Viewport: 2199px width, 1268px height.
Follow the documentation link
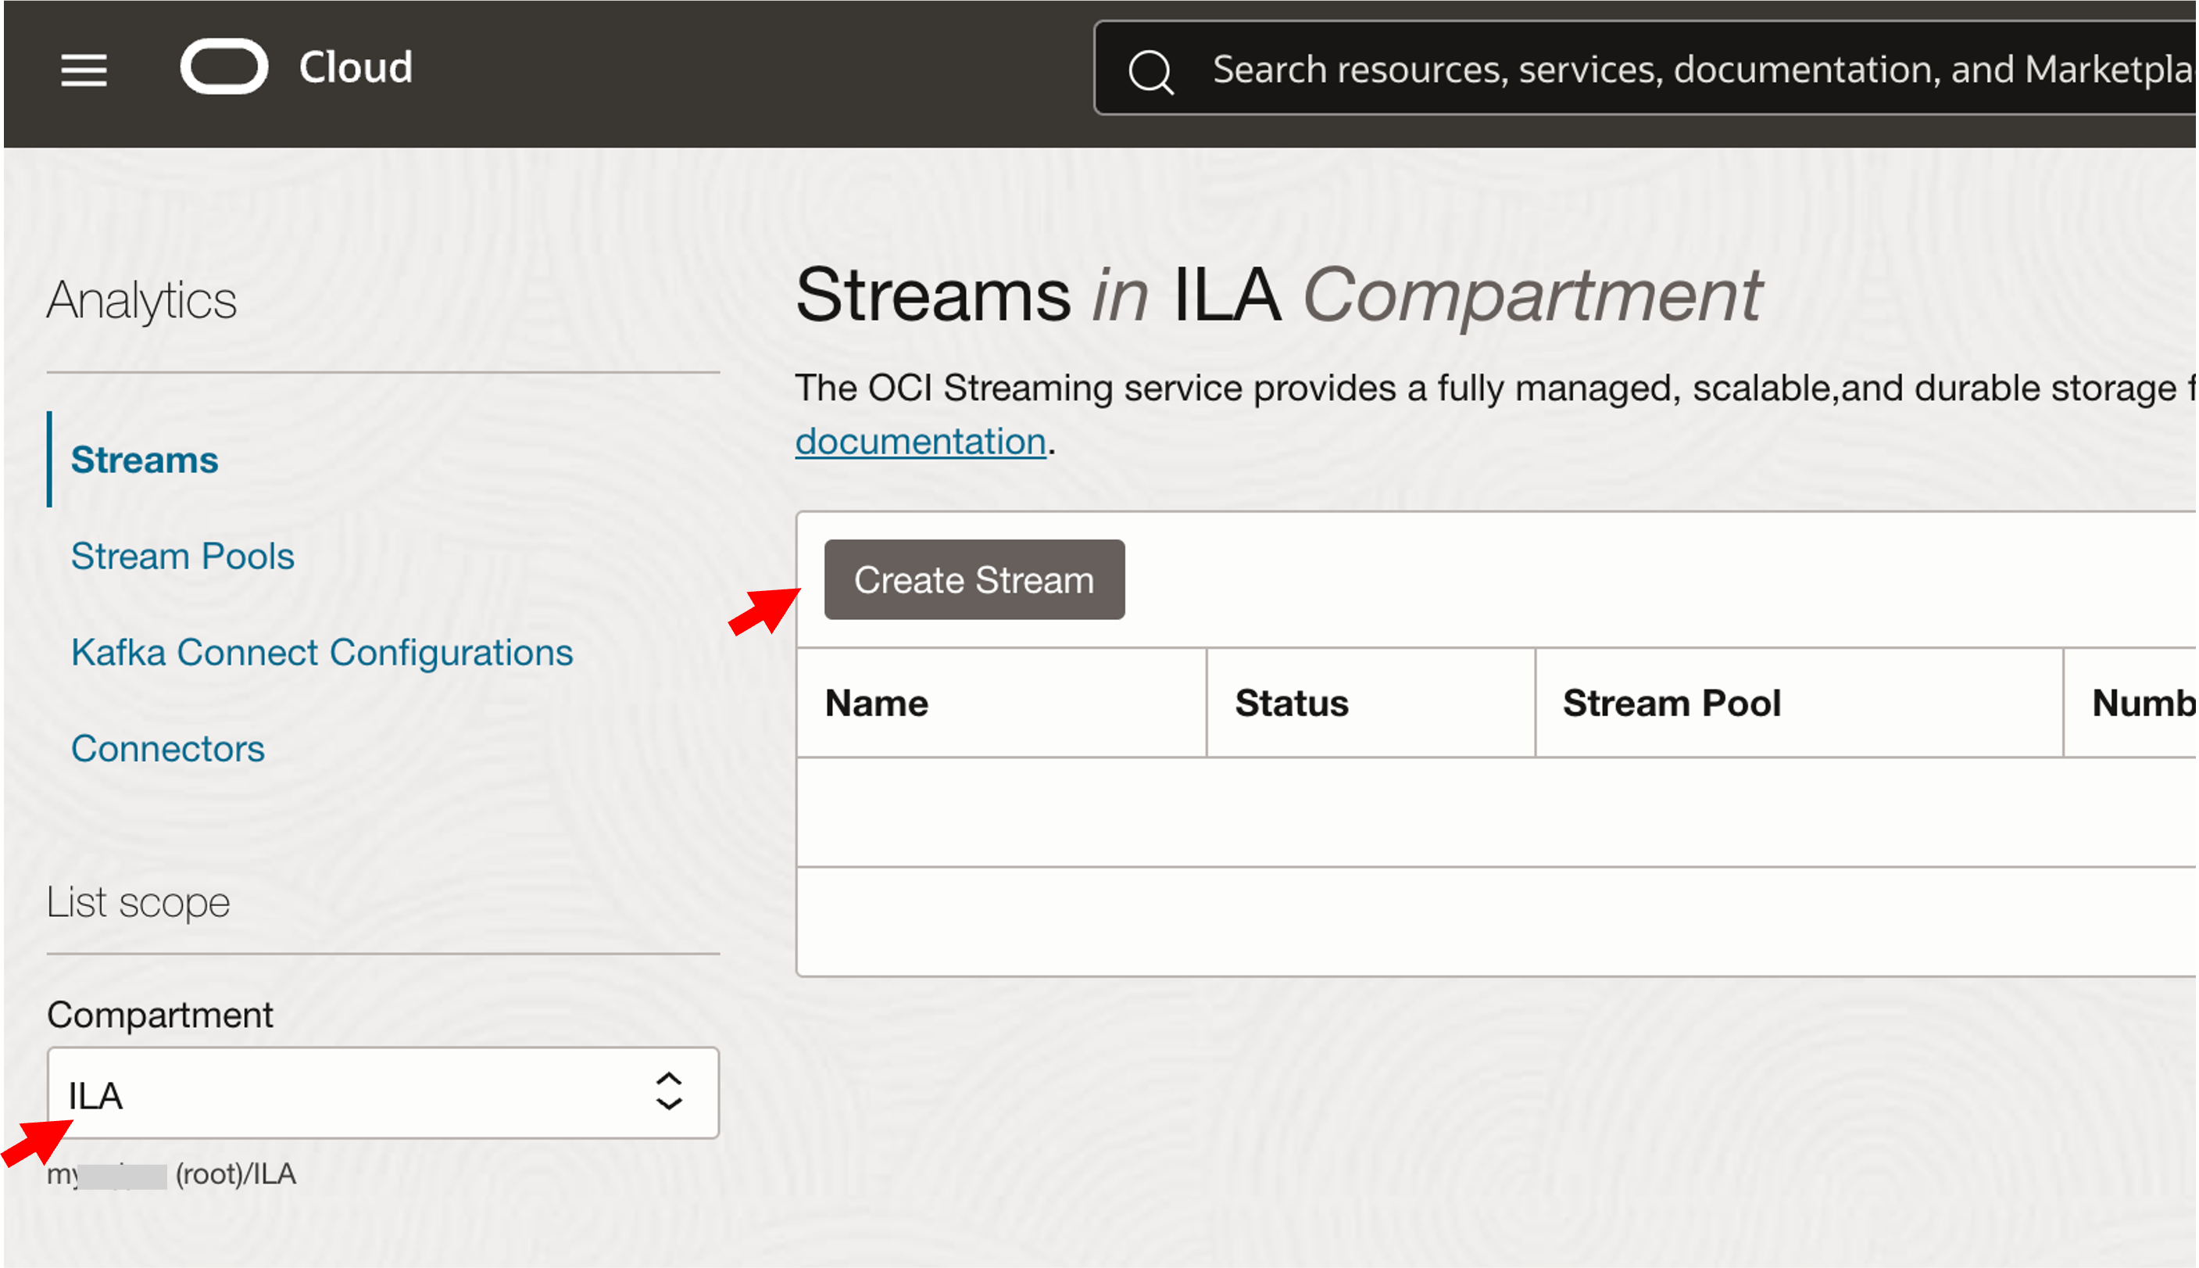921,442
